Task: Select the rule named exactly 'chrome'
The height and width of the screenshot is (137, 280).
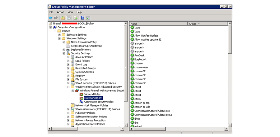Action: [138, 63]
